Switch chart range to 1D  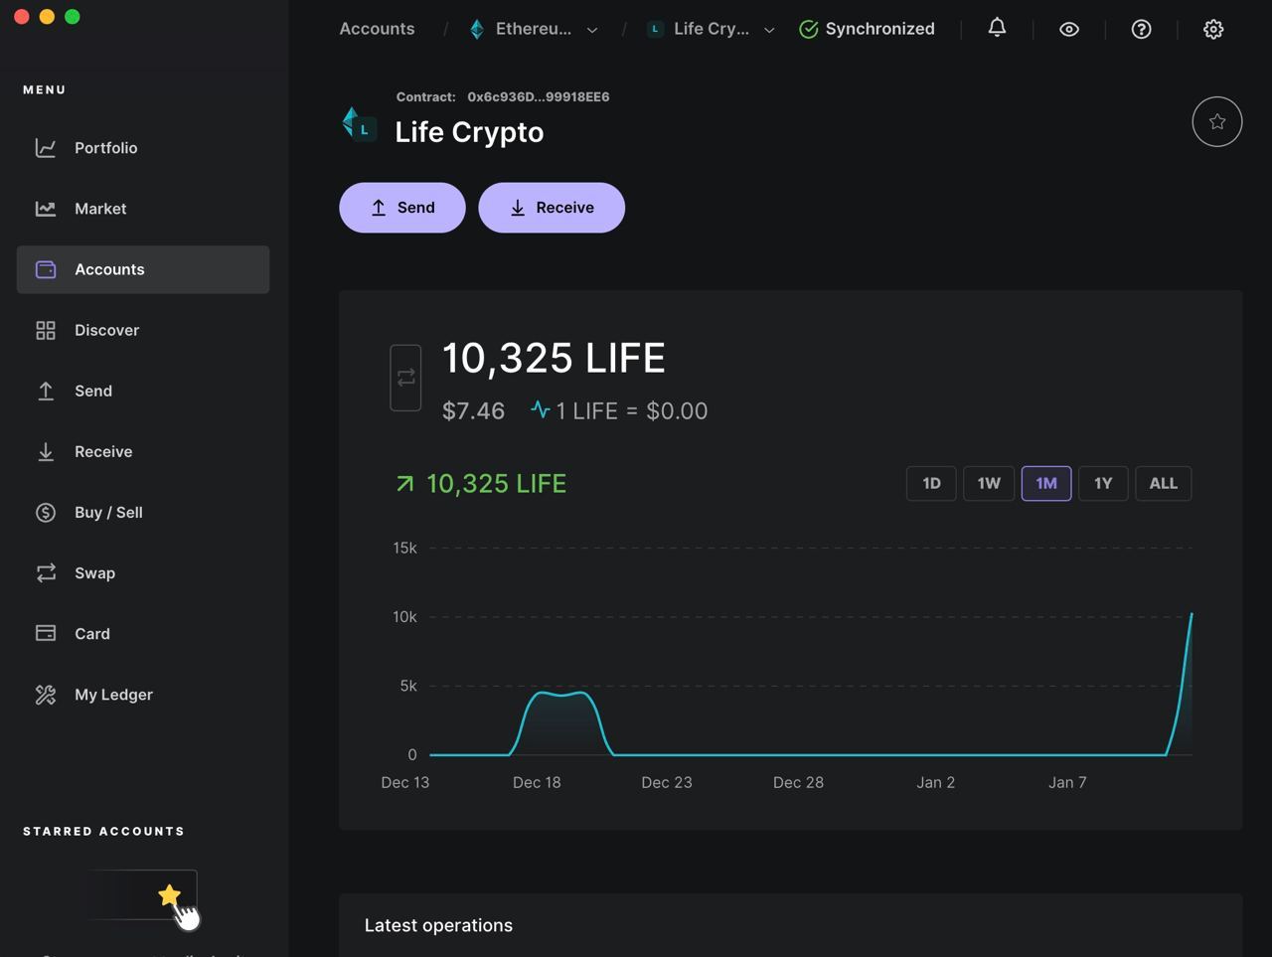pyautogui.click(x=931, y=483)
